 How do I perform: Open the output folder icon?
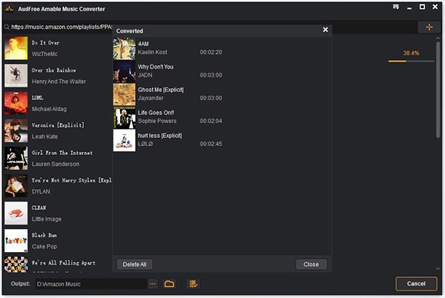point(169,284)
